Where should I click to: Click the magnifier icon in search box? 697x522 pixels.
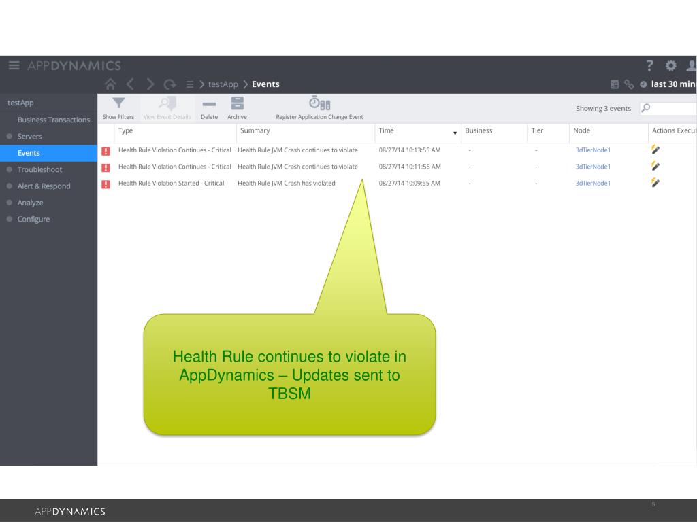pyautogui.click(x=646, y=108)
